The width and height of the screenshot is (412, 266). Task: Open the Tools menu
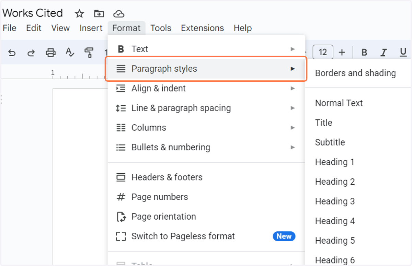click(x=161, y=28)
